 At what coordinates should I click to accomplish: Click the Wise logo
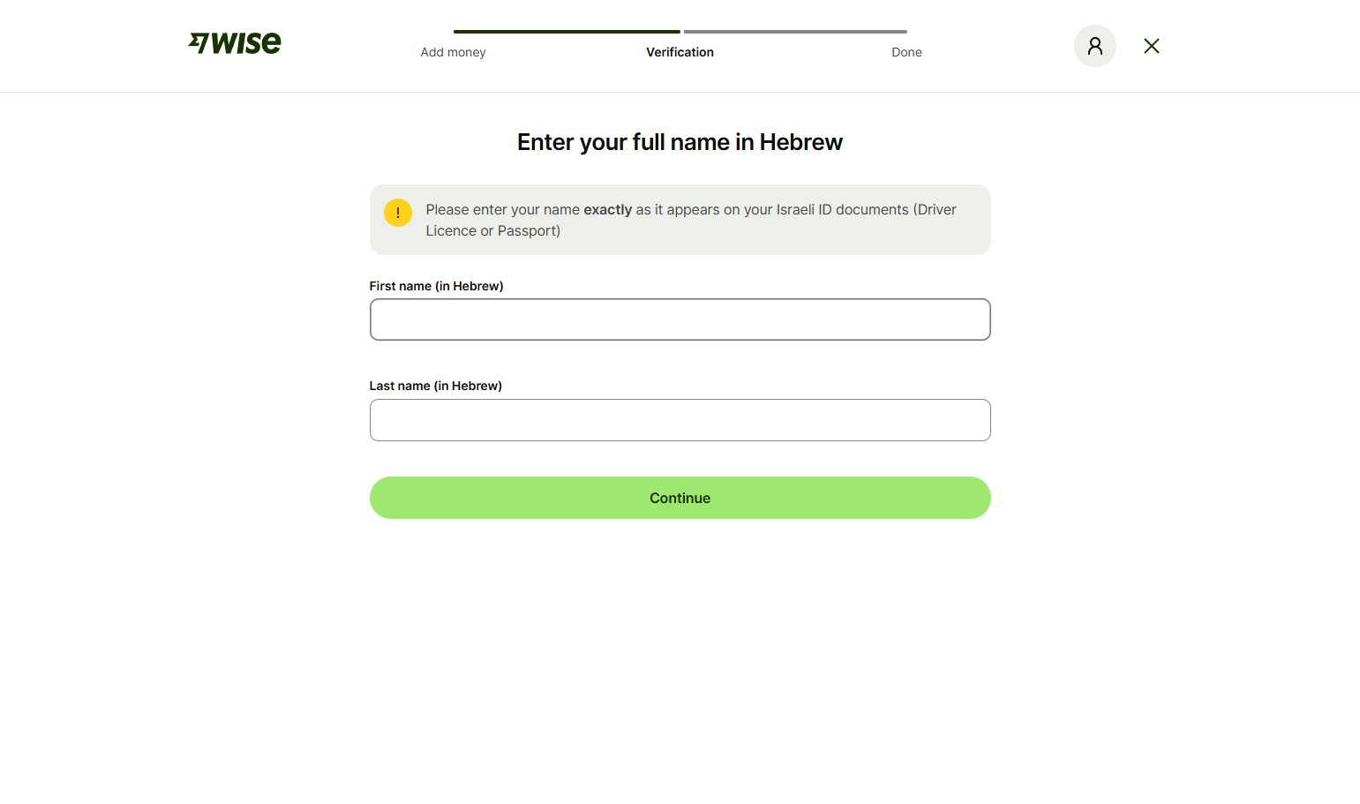[236, 43]
